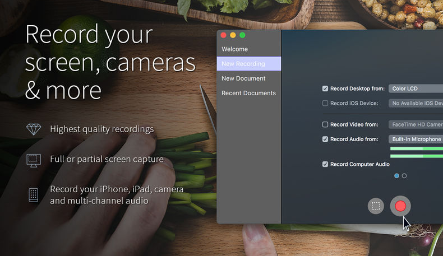Click the mobile device icon
The width and height of the screenshot is (443, 256).
tap(34, 194)
